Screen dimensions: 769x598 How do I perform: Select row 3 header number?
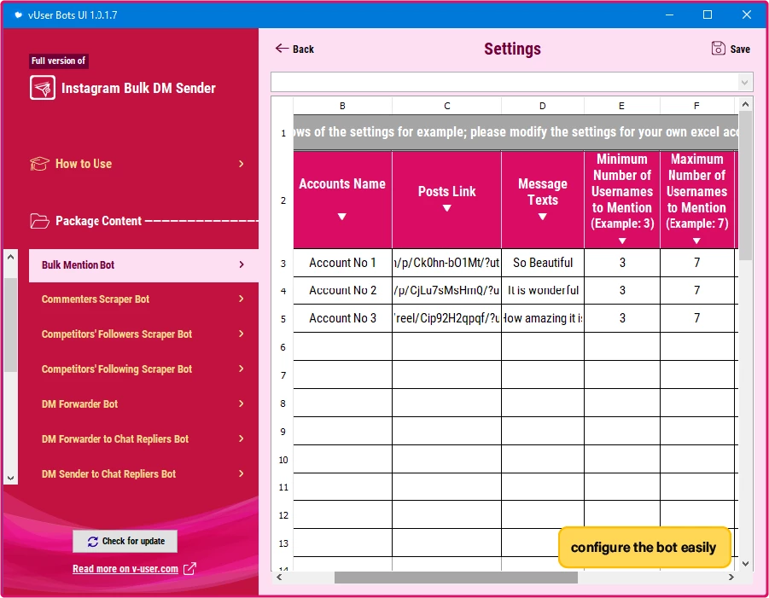pos(283,264)
